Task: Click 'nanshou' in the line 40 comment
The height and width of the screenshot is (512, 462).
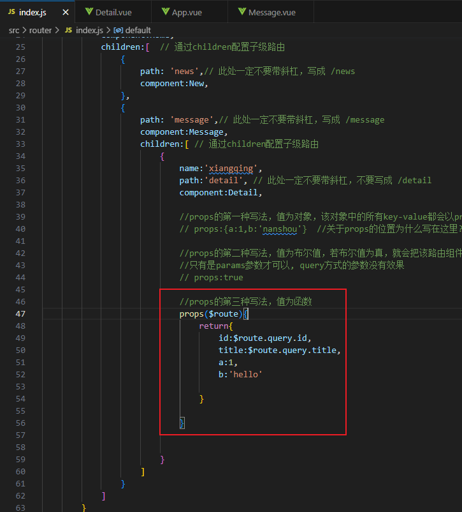Action: click(280, 229)
